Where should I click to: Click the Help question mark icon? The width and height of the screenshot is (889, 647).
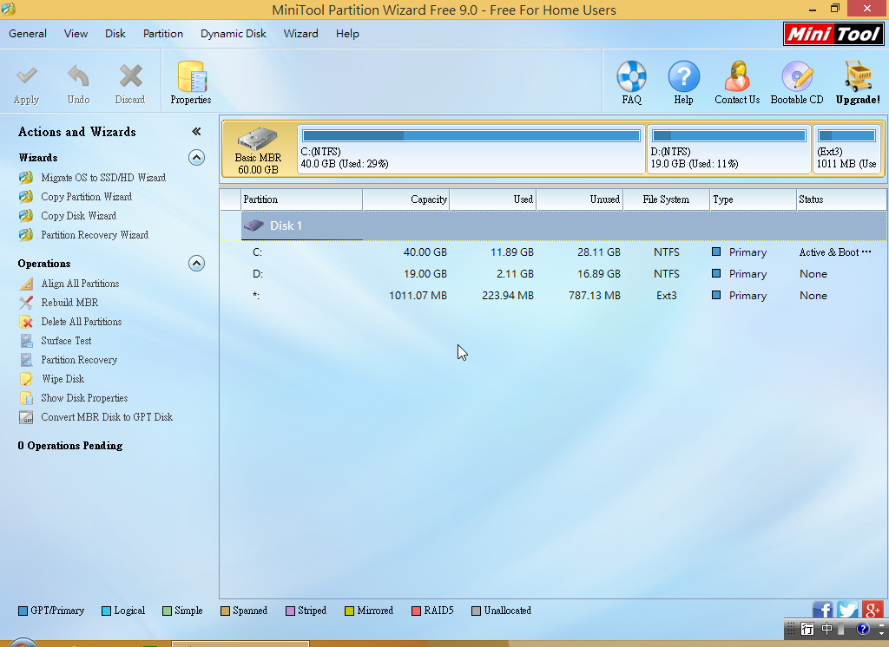[x=683, y=78]
